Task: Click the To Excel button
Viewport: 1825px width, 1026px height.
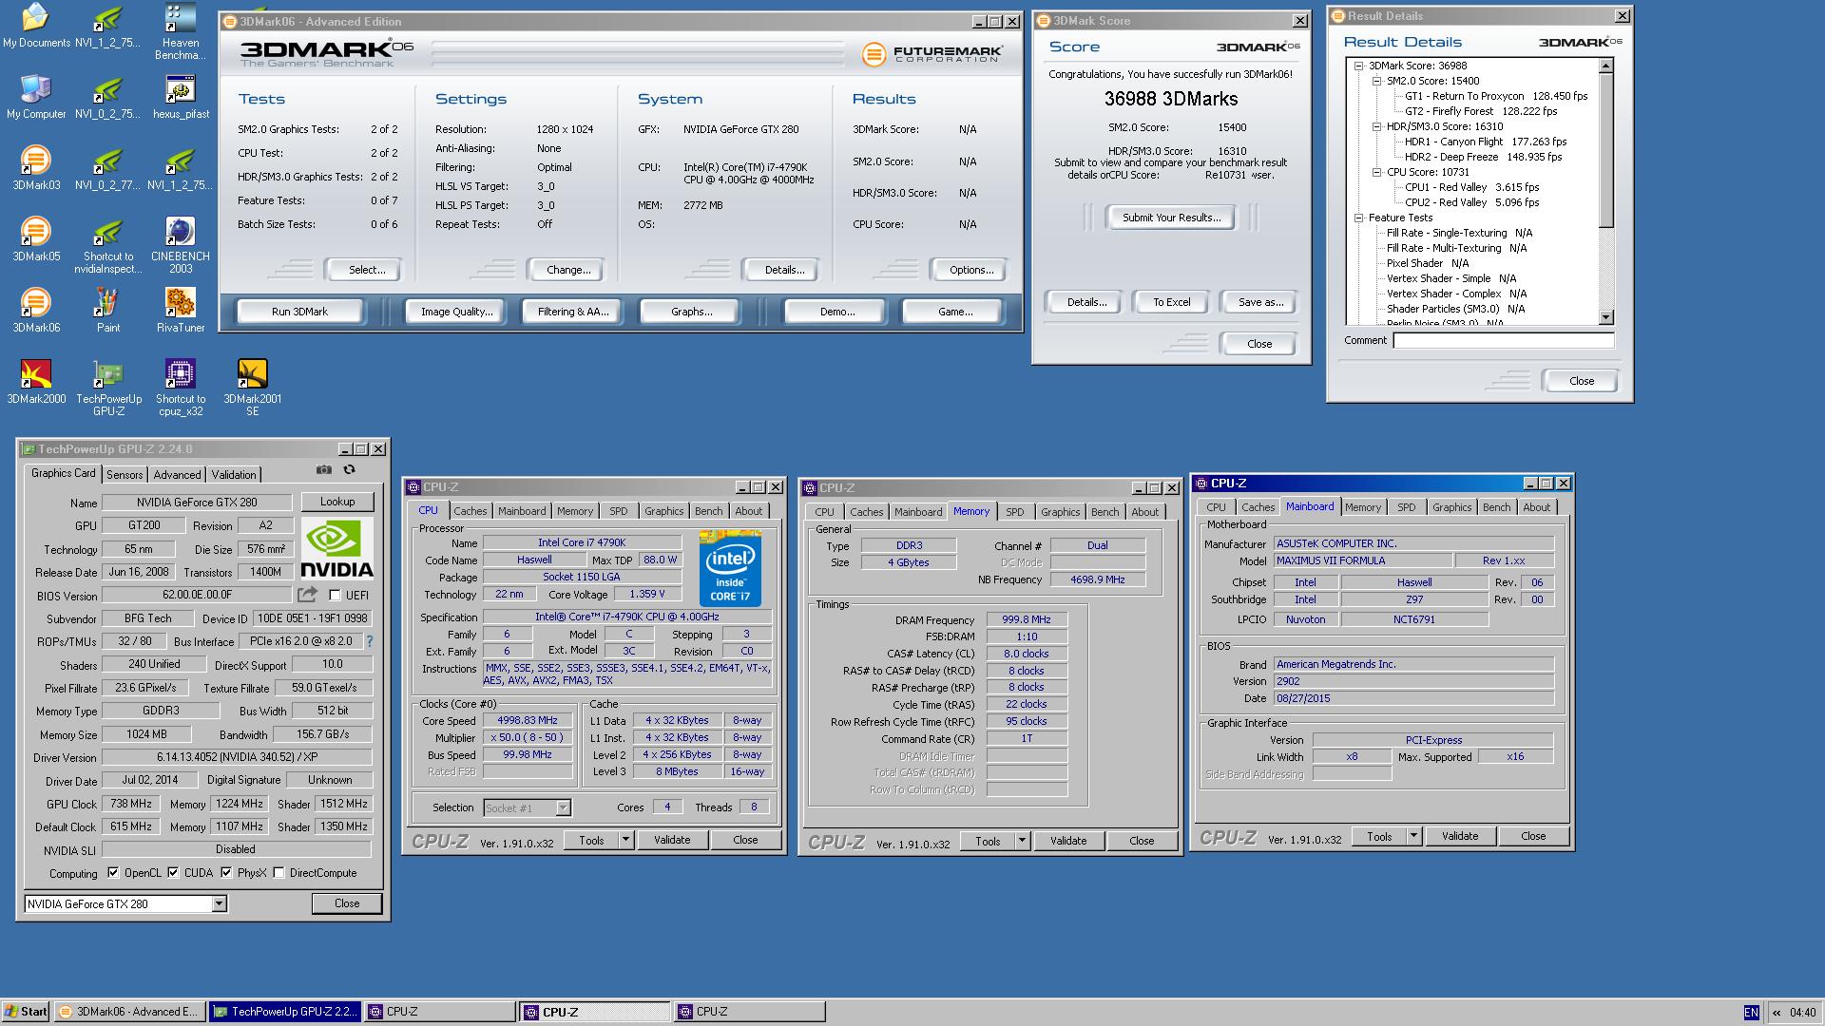Action: coord(1171,302)
